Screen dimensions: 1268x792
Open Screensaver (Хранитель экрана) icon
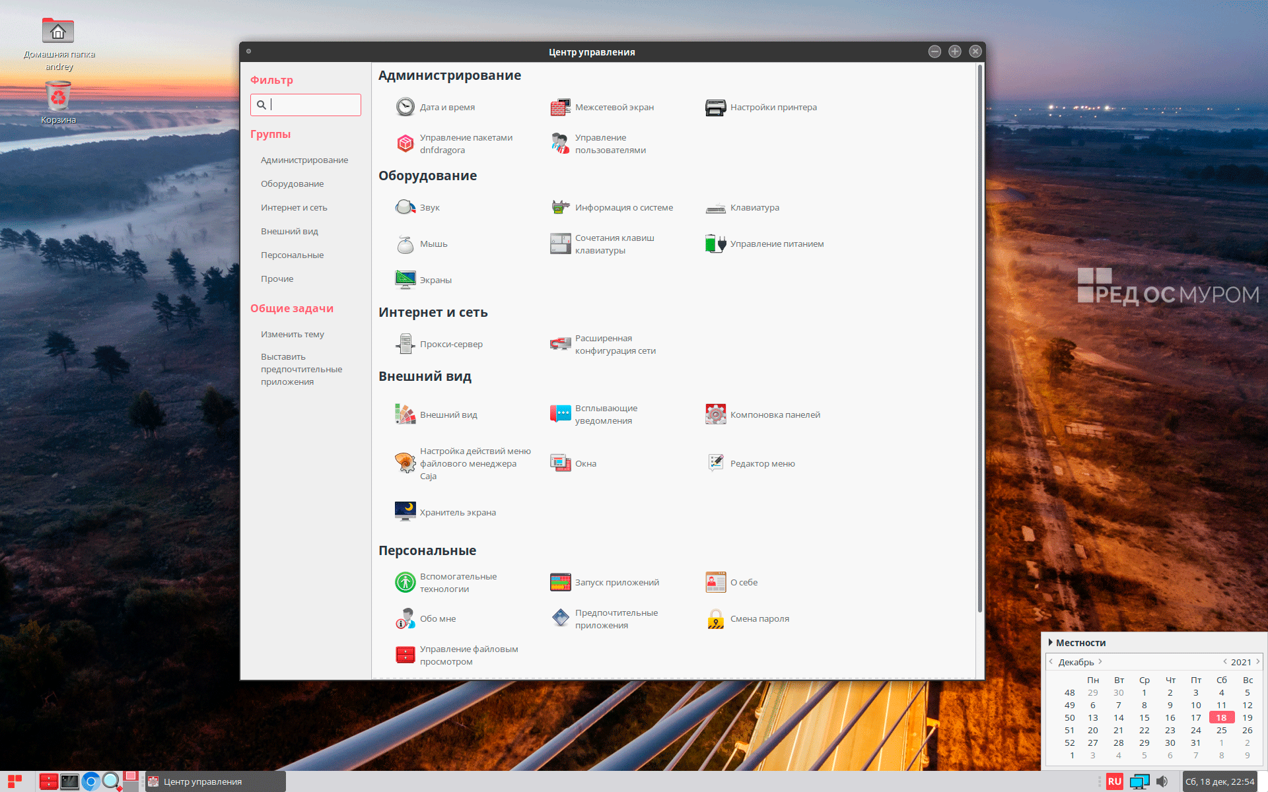pyautogui.click(x=405, y=512)
